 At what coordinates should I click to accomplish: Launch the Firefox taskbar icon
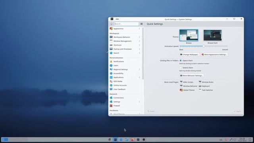pyautogui.click(x=132, y=139)
